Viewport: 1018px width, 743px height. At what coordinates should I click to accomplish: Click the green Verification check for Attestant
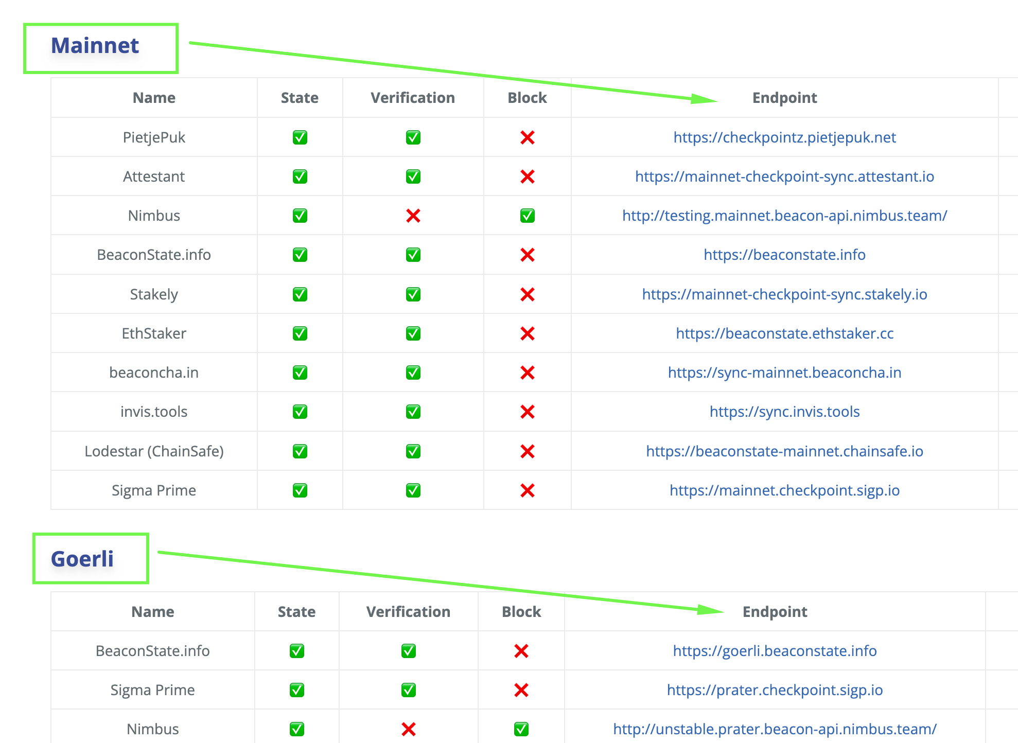tap(413, 176)
